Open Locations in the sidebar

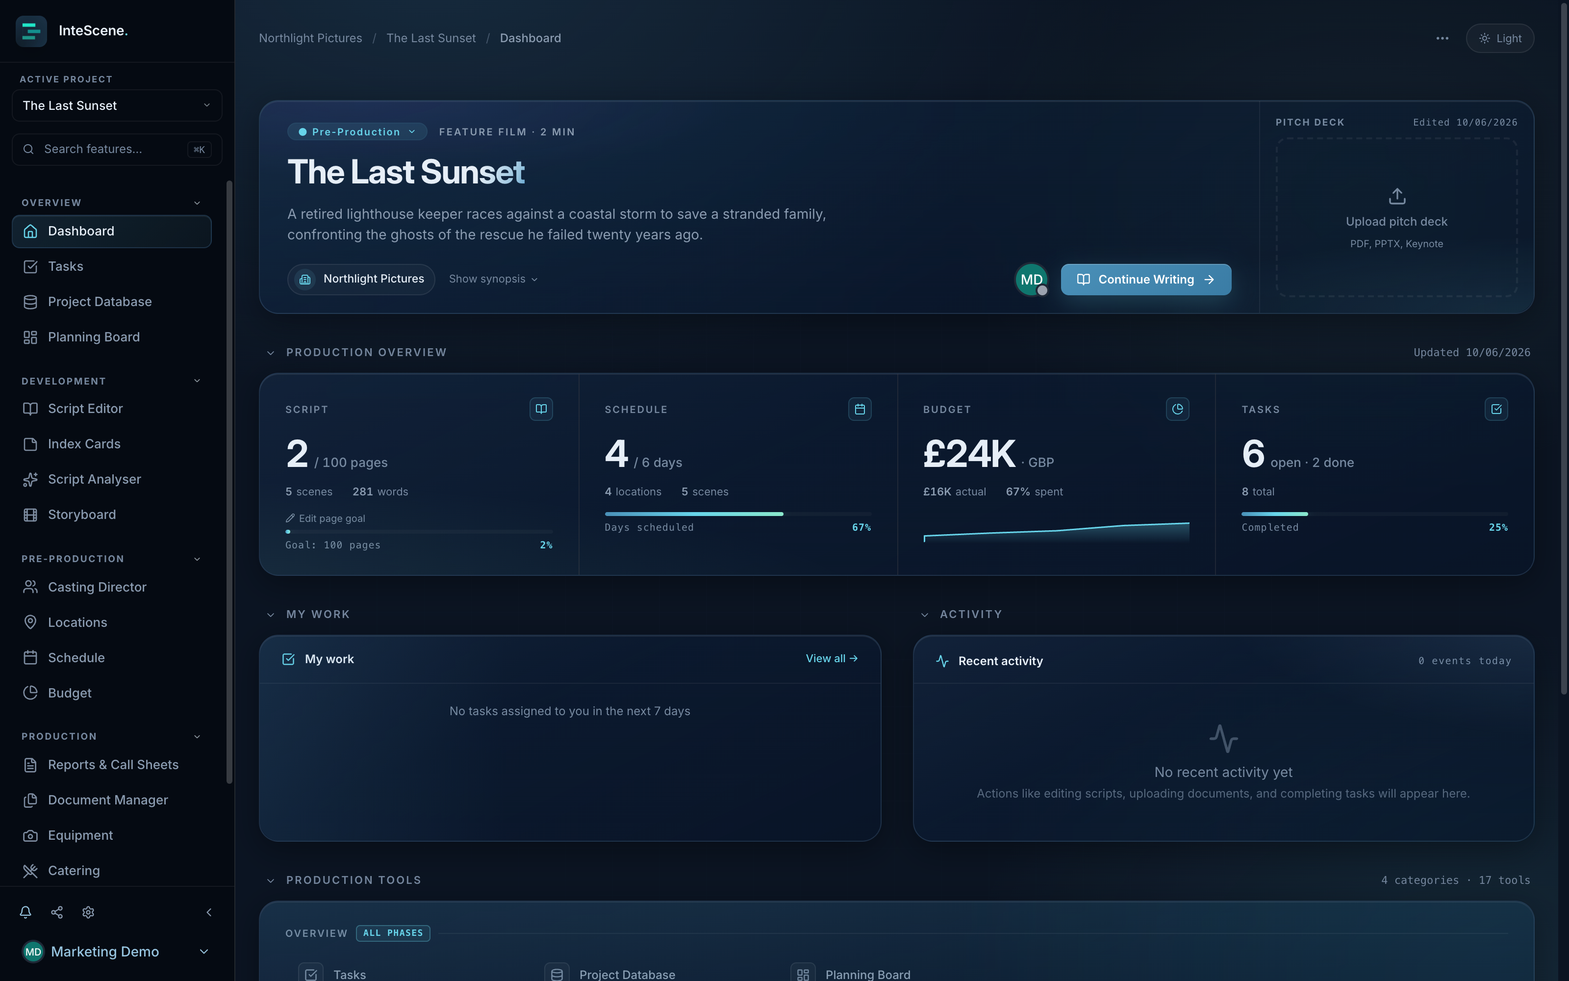point(111,623)
